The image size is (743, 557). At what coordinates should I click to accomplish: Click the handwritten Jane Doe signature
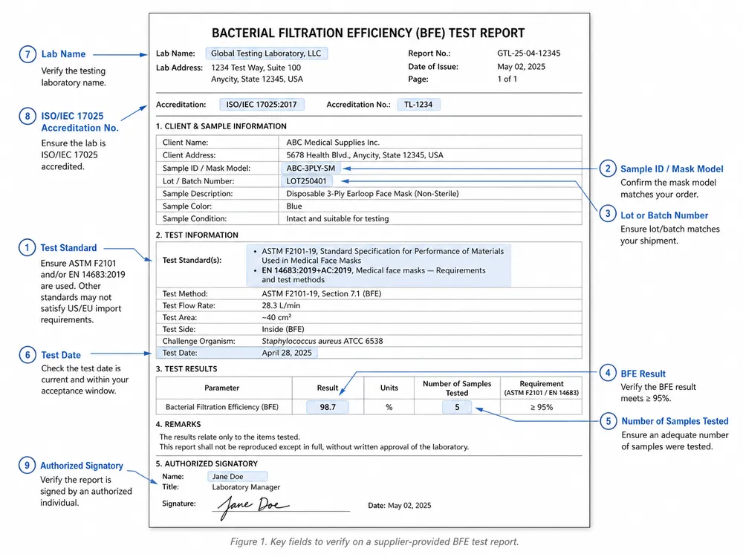pyautogui.click(x=253, y=506)
